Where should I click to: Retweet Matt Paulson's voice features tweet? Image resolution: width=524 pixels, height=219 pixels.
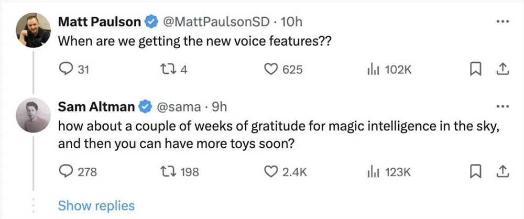pyautogui.click(x=170, y=69)
